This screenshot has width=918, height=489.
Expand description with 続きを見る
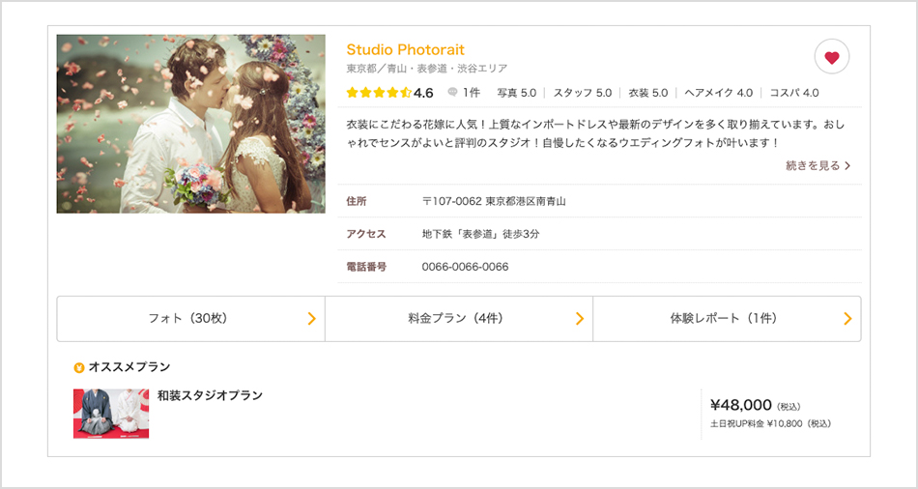[x=818, y=165]
